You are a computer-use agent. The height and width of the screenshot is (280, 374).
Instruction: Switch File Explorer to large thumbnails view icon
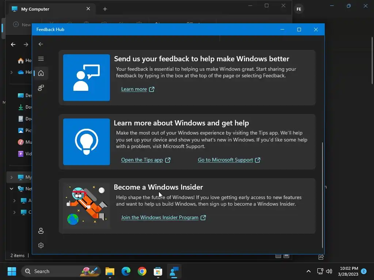(286, 256)
